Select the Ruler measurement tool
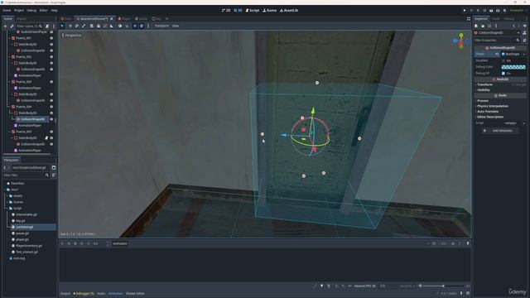Image resolution: width=530 pixels, height=298 pixels. coord(112,26)
